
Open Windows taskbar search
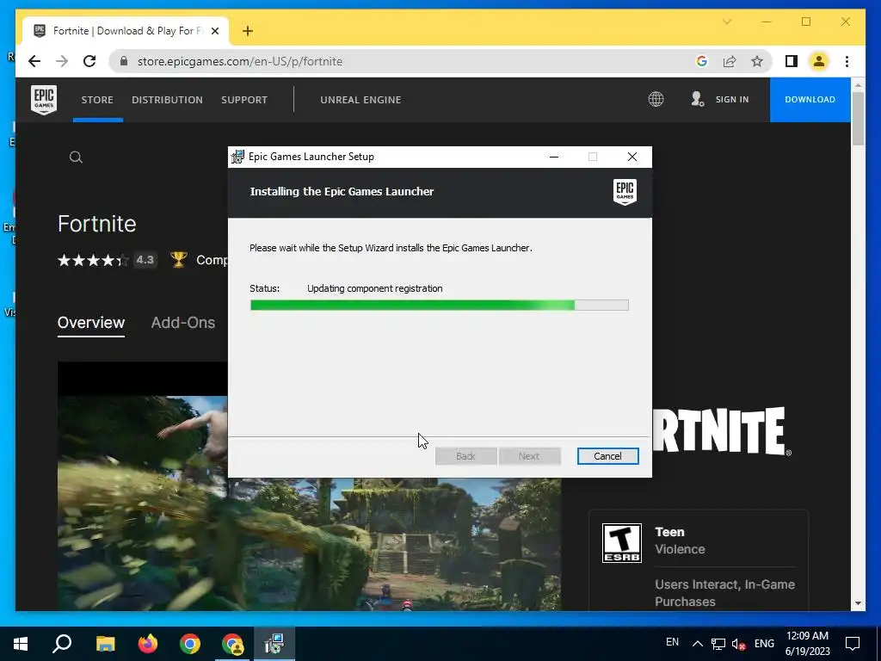(x=62, y=644)
